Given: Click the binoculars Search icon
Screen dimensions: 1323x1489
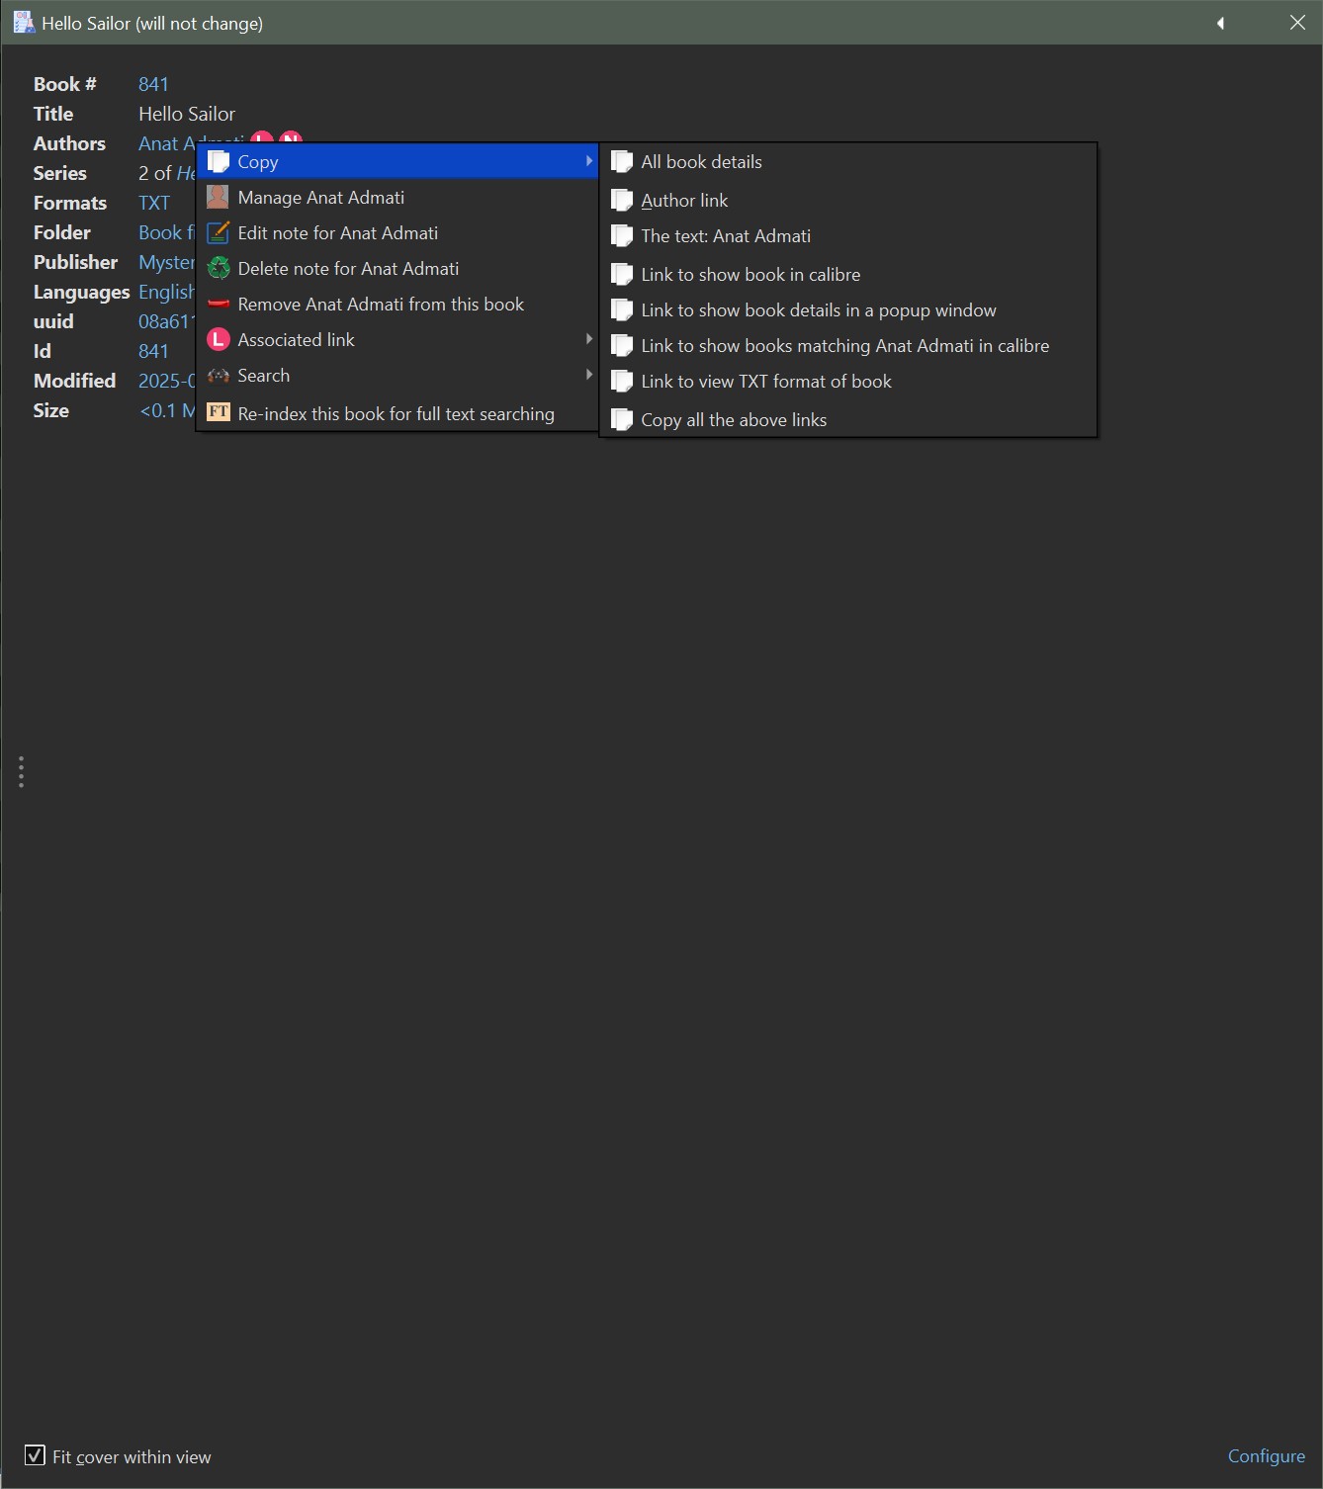Looking at the screenshot, I should 218,376.
